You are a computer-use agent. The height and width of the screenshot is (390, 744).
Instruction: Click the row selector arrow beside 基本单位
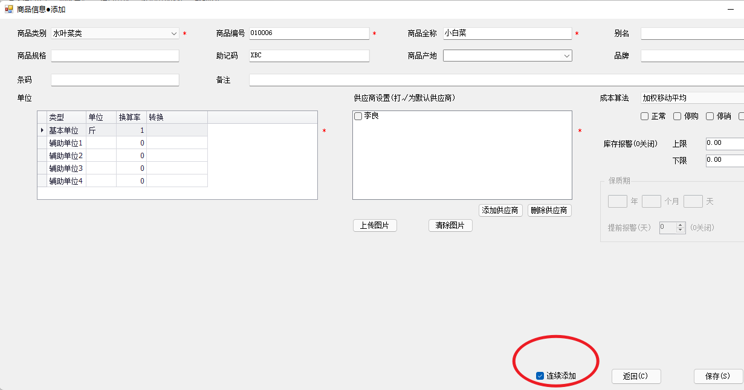tap(42, 130)
